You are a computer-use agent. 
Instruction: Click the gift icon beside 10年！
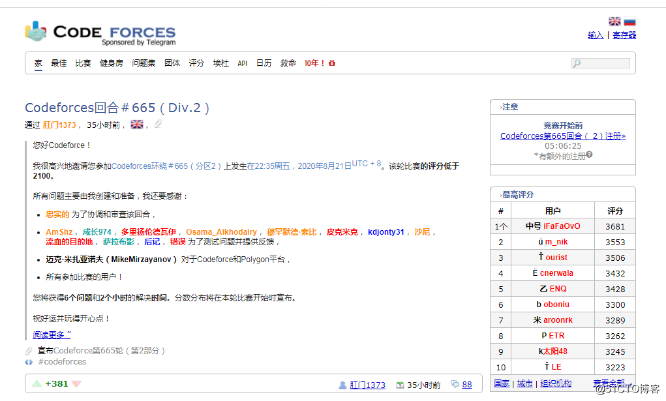[x=332, y=63]
